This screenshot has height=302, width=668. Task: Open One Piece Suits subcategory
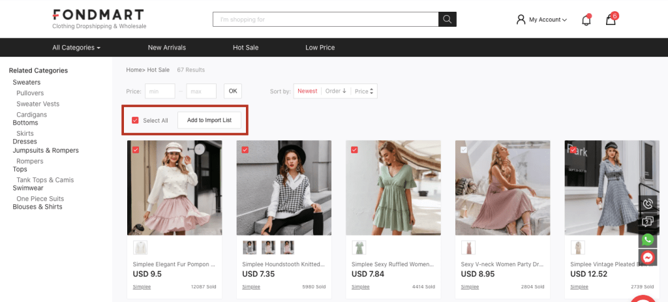tap(40, 198)
